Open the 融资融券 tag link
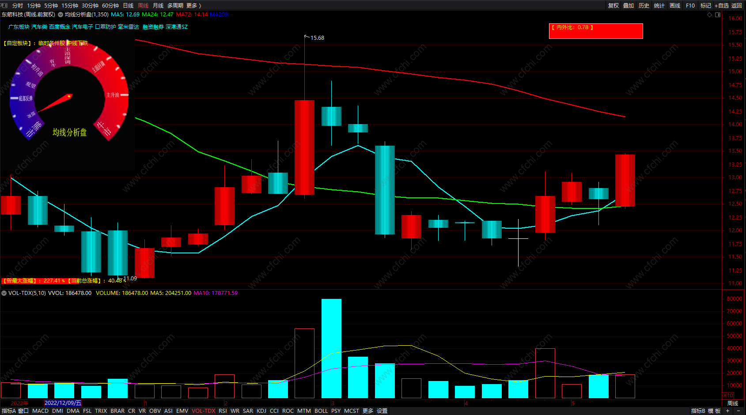746x415 pixels. pos(153,27)
